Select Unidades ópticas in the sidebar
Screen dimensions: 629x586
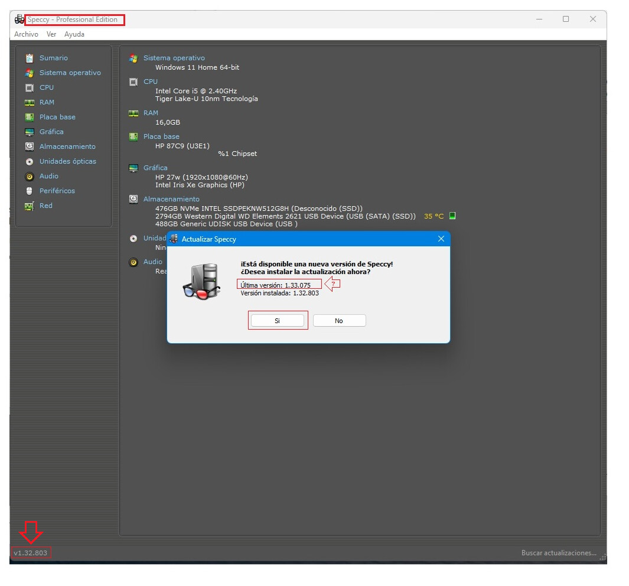[x=67, y=161]
